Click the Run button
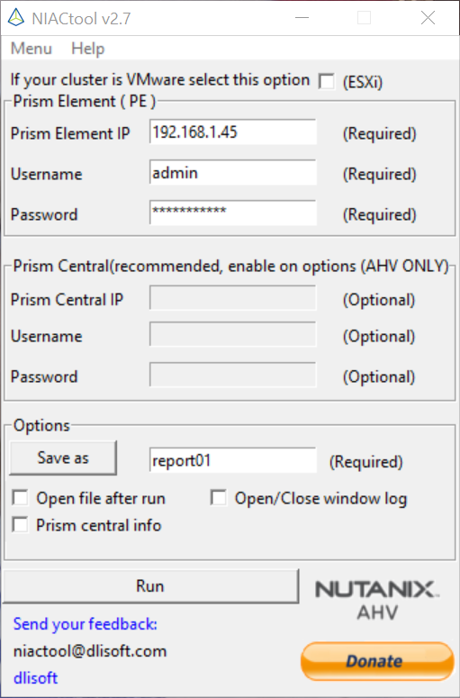Screen dimensions: 460x698 click(150, 585)
